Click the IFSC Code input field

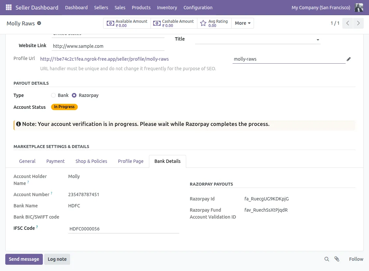(123, 229)
